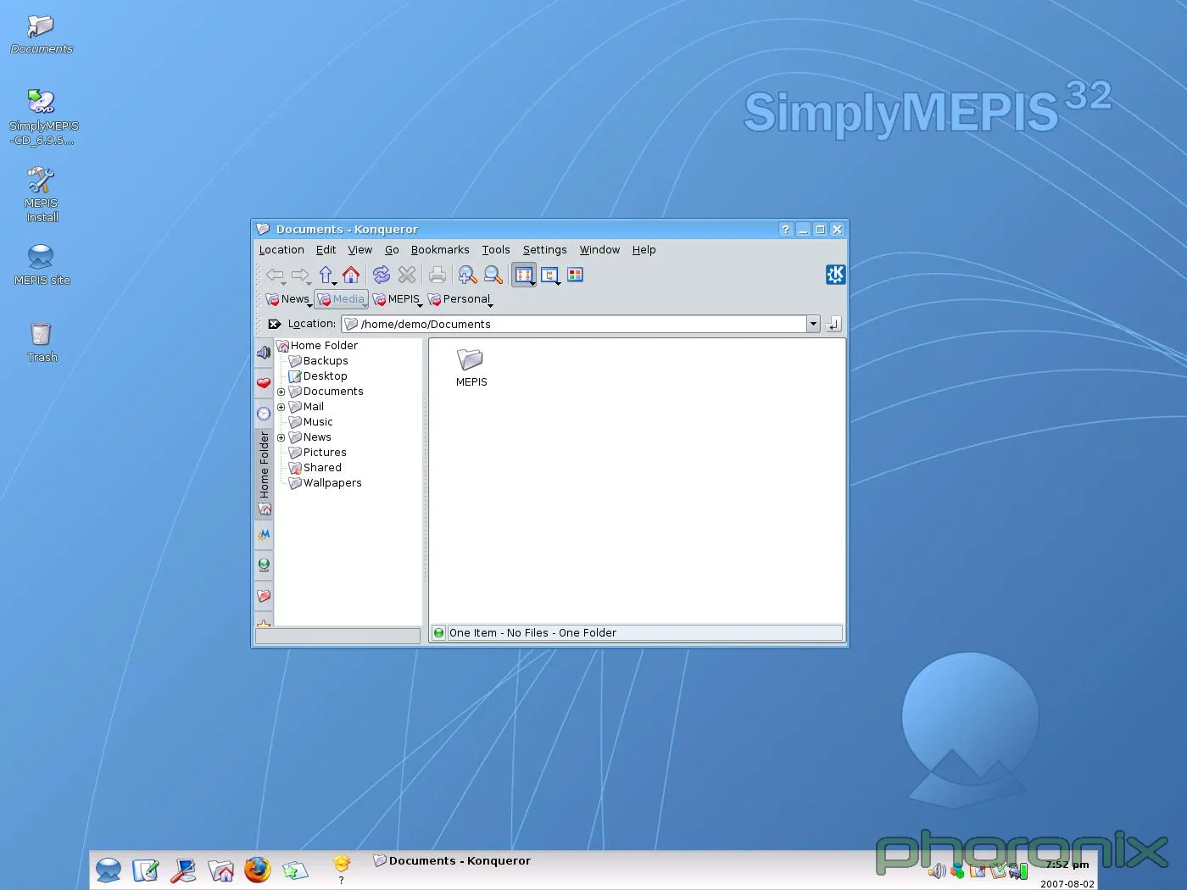This screenshot has height=890, width=1187.
Task: Go forward with the Forward arrow
Action: click(300, 275)
